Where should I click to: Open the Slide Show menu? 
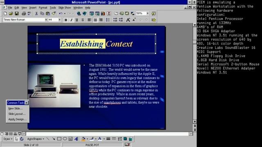65,8
